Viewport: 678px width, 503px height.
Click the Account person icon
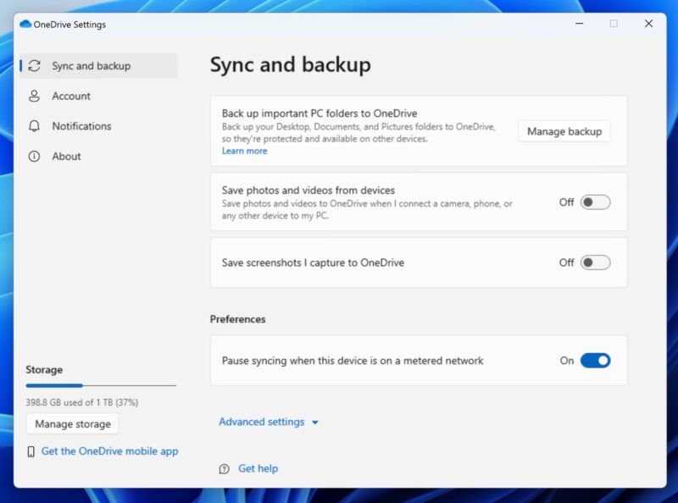coord(36,96)
